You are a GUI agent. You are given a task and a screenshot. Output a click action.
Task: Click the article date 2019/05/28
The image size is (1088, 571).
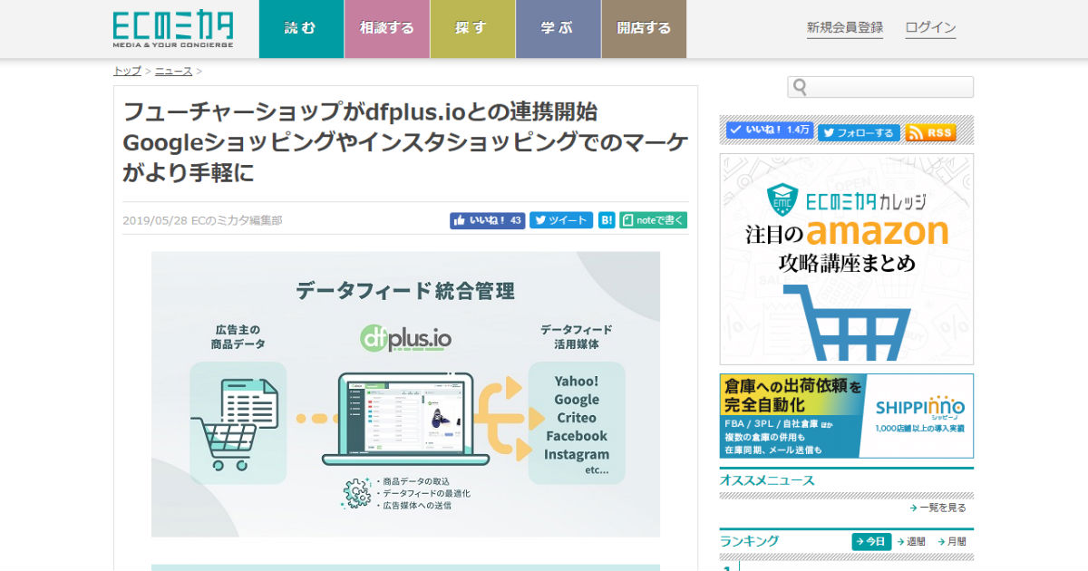[155, 220]
